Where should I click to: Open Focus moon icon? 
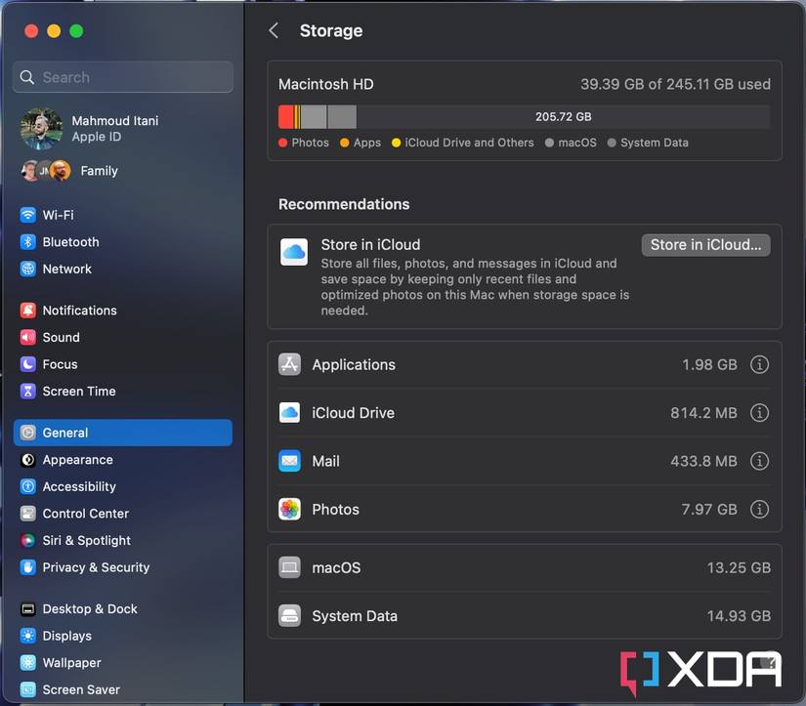click(27, 364)
